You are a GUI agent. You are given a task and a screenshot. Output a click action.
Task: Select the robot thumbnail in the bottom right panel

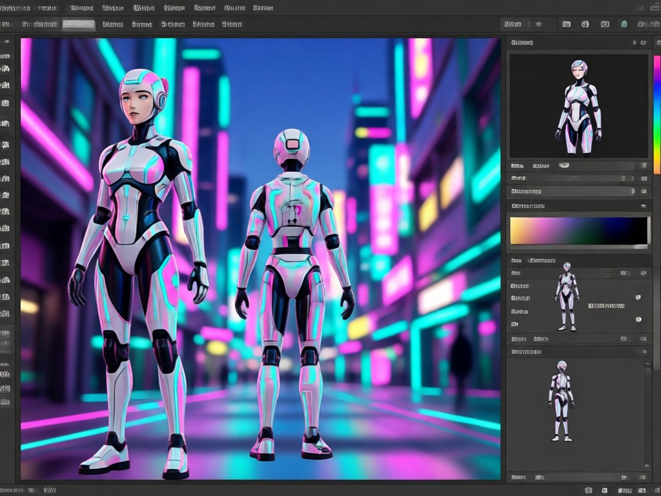pyautogui.click(x=561, y=401)
